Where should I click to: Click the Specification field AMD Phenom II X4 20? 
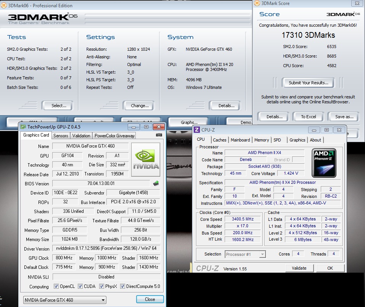[x=283, y=182]
